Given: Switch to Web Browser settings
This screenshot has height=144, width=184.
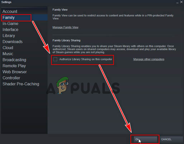Looking at the screenshot, I should click(15, 72).
